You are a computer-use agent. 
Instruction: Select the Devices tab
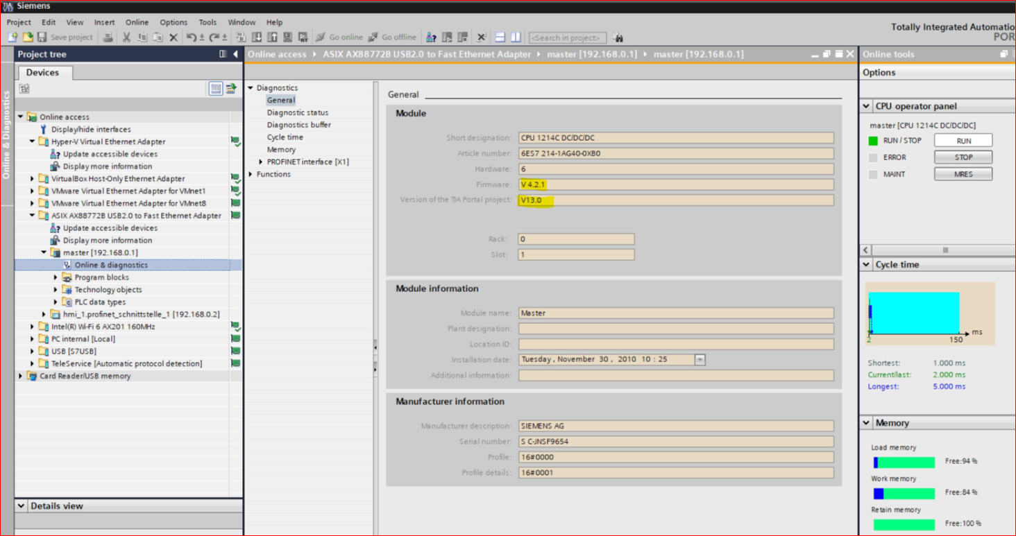[42, 72]
